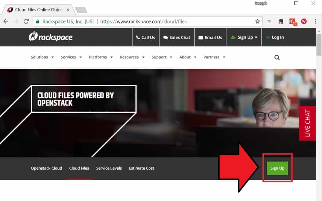Click the browser forward arrow
Viewport: 322px width, 201px height.
point(16,21)
